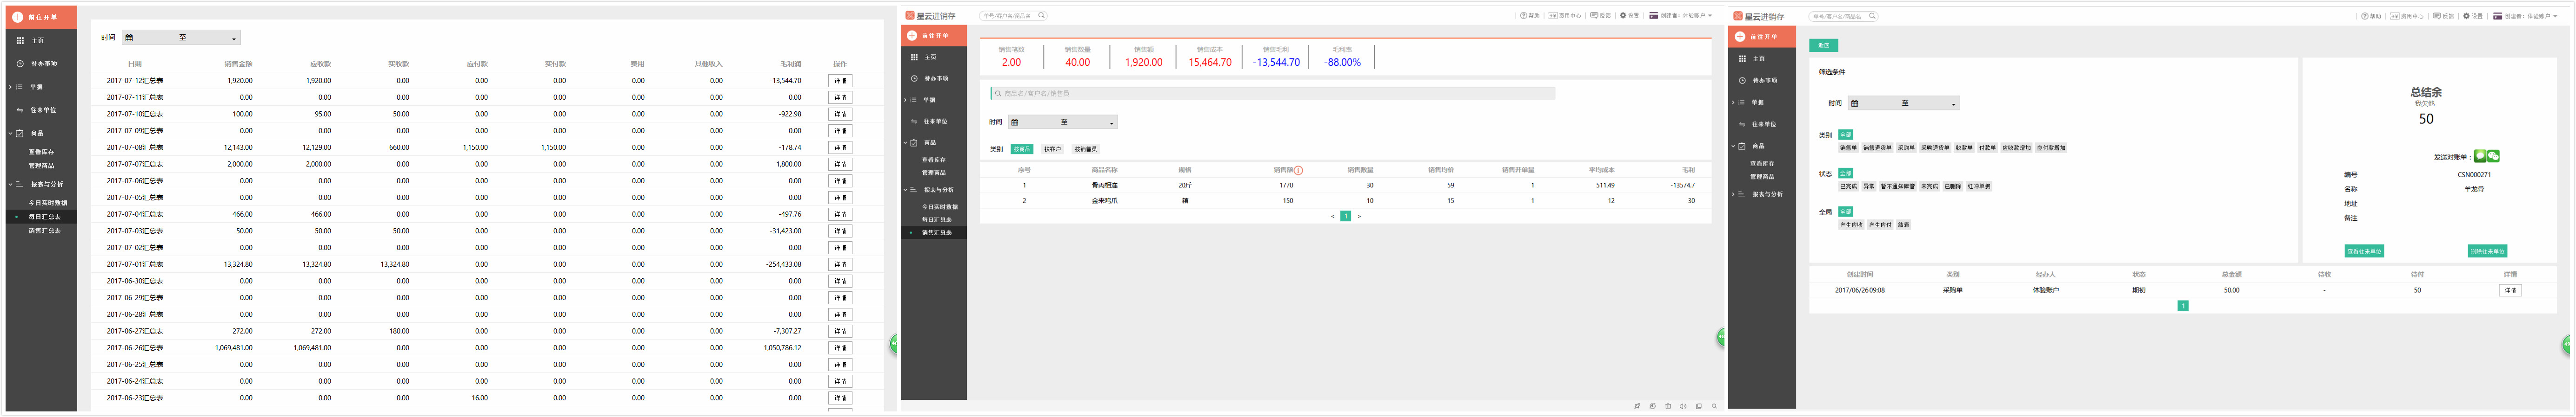The height and width of the screenshot is (417, 2576).
Task: Click 详情 button for the 2017-07-12 summary row
Action: click(839, 81)
